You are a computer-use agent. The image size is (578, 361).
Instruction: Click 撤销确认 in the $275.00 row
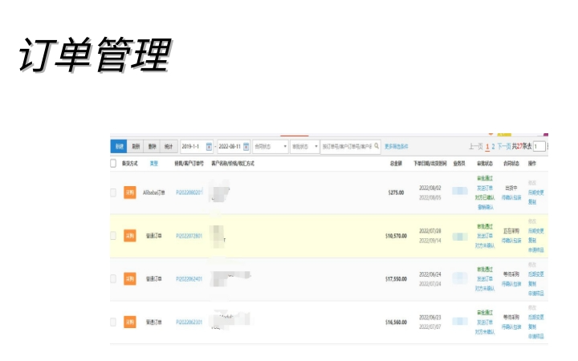pos(486,207)
